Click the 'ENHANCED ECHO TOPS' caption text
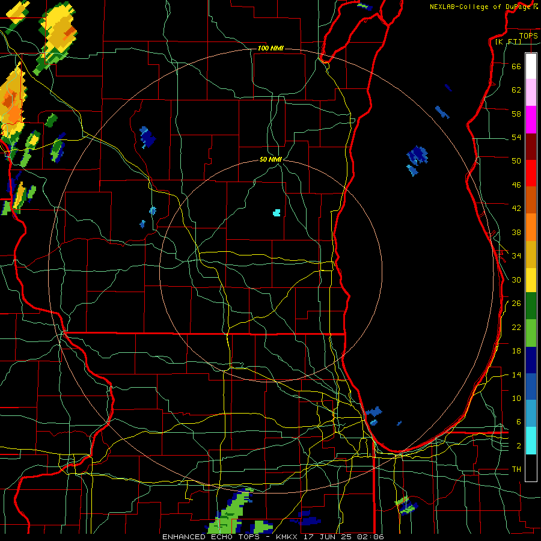The width and height of the screenshot is (541, 541). (211, 537)
